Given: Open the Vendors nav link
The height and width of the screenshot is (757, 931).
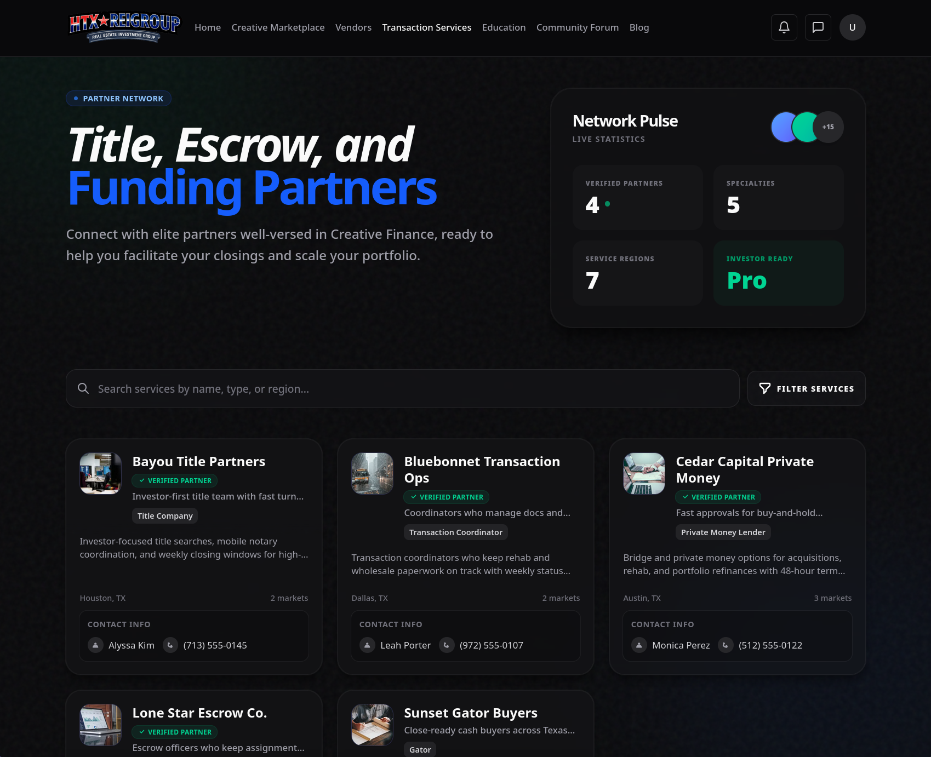Looking at the screenshot, I should point(353,27).
